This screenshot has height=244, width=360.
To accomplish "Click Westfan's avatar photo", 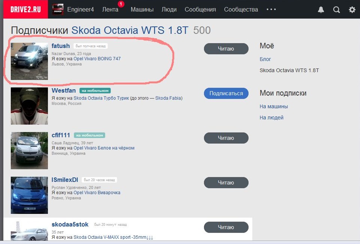I will [x=29, y=106].
